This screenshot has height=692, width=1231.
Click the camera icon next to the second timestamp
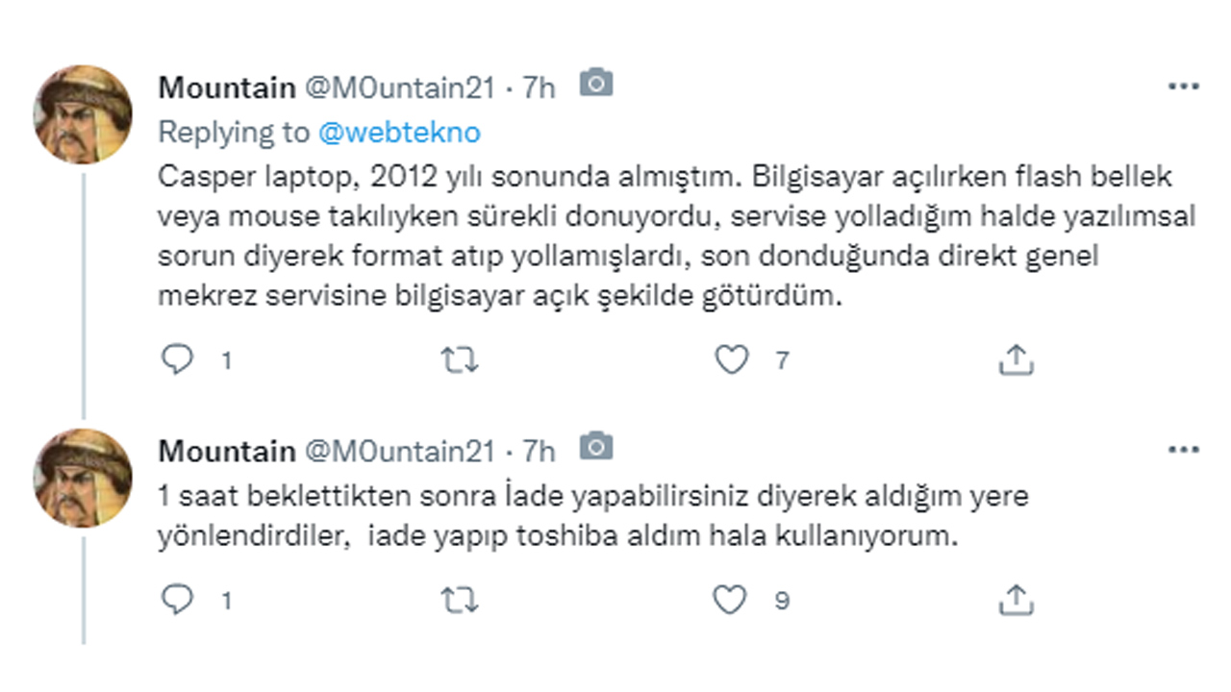597,446
